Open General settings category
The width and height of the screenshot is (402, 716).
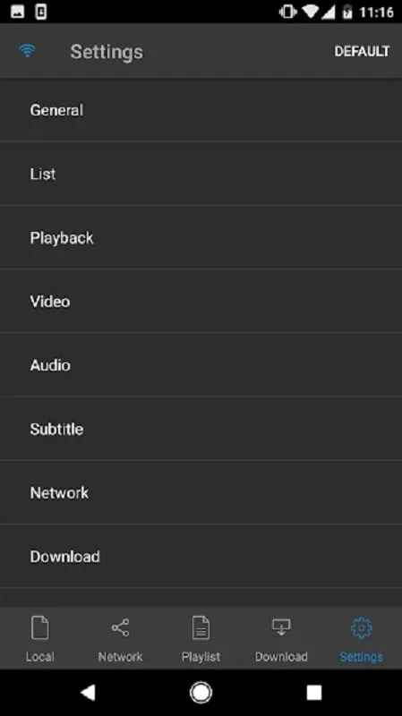pyautogui.click(x=201, y=110)
